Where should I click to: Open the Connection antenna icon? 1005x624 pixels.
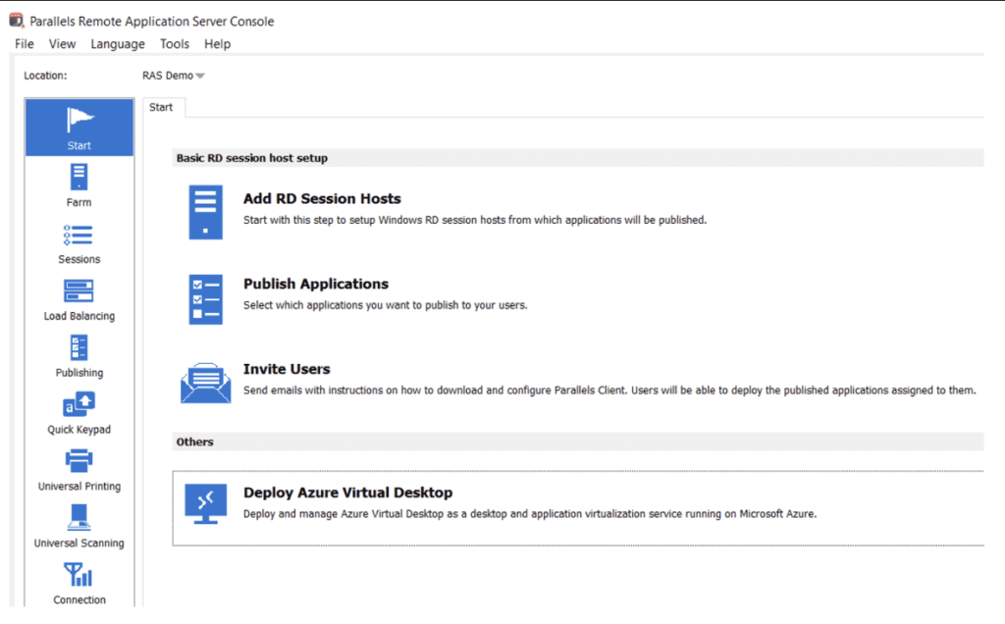tap(79, 575)
